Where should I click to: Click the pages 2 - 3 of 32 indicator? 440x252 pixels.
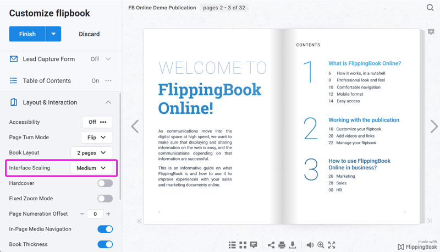(224, 8)
